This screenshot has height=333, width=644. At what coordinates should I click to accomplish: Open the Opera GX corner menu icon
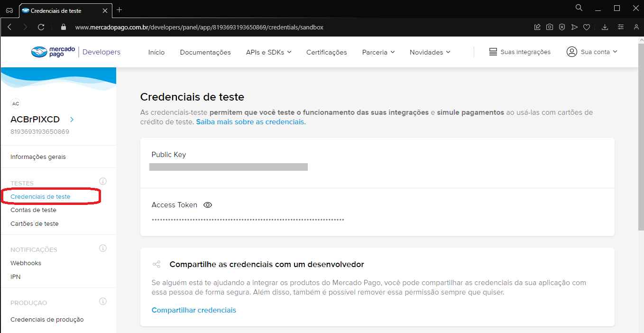(9, 10)
